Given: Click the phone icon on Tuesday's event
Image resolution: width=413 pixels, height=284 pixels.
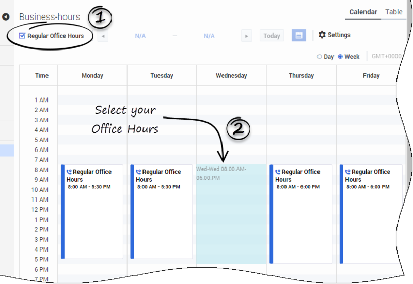Looking at the screenshot, I should [138, 172].
